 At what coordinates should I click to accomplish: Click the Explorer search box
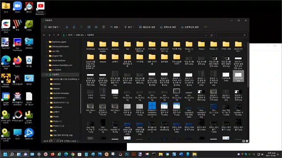232,35
